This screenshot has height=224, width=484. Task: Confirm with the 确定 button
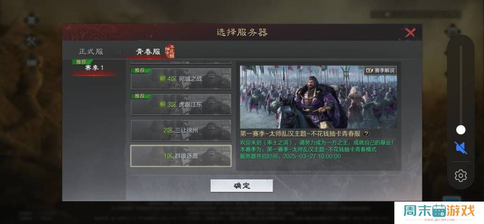tap(242, 186)
